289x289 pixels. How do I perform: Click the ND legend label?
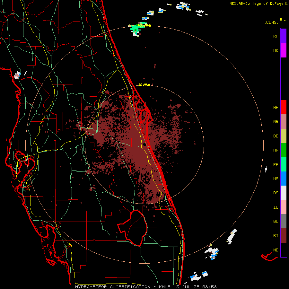pos(276,250)
